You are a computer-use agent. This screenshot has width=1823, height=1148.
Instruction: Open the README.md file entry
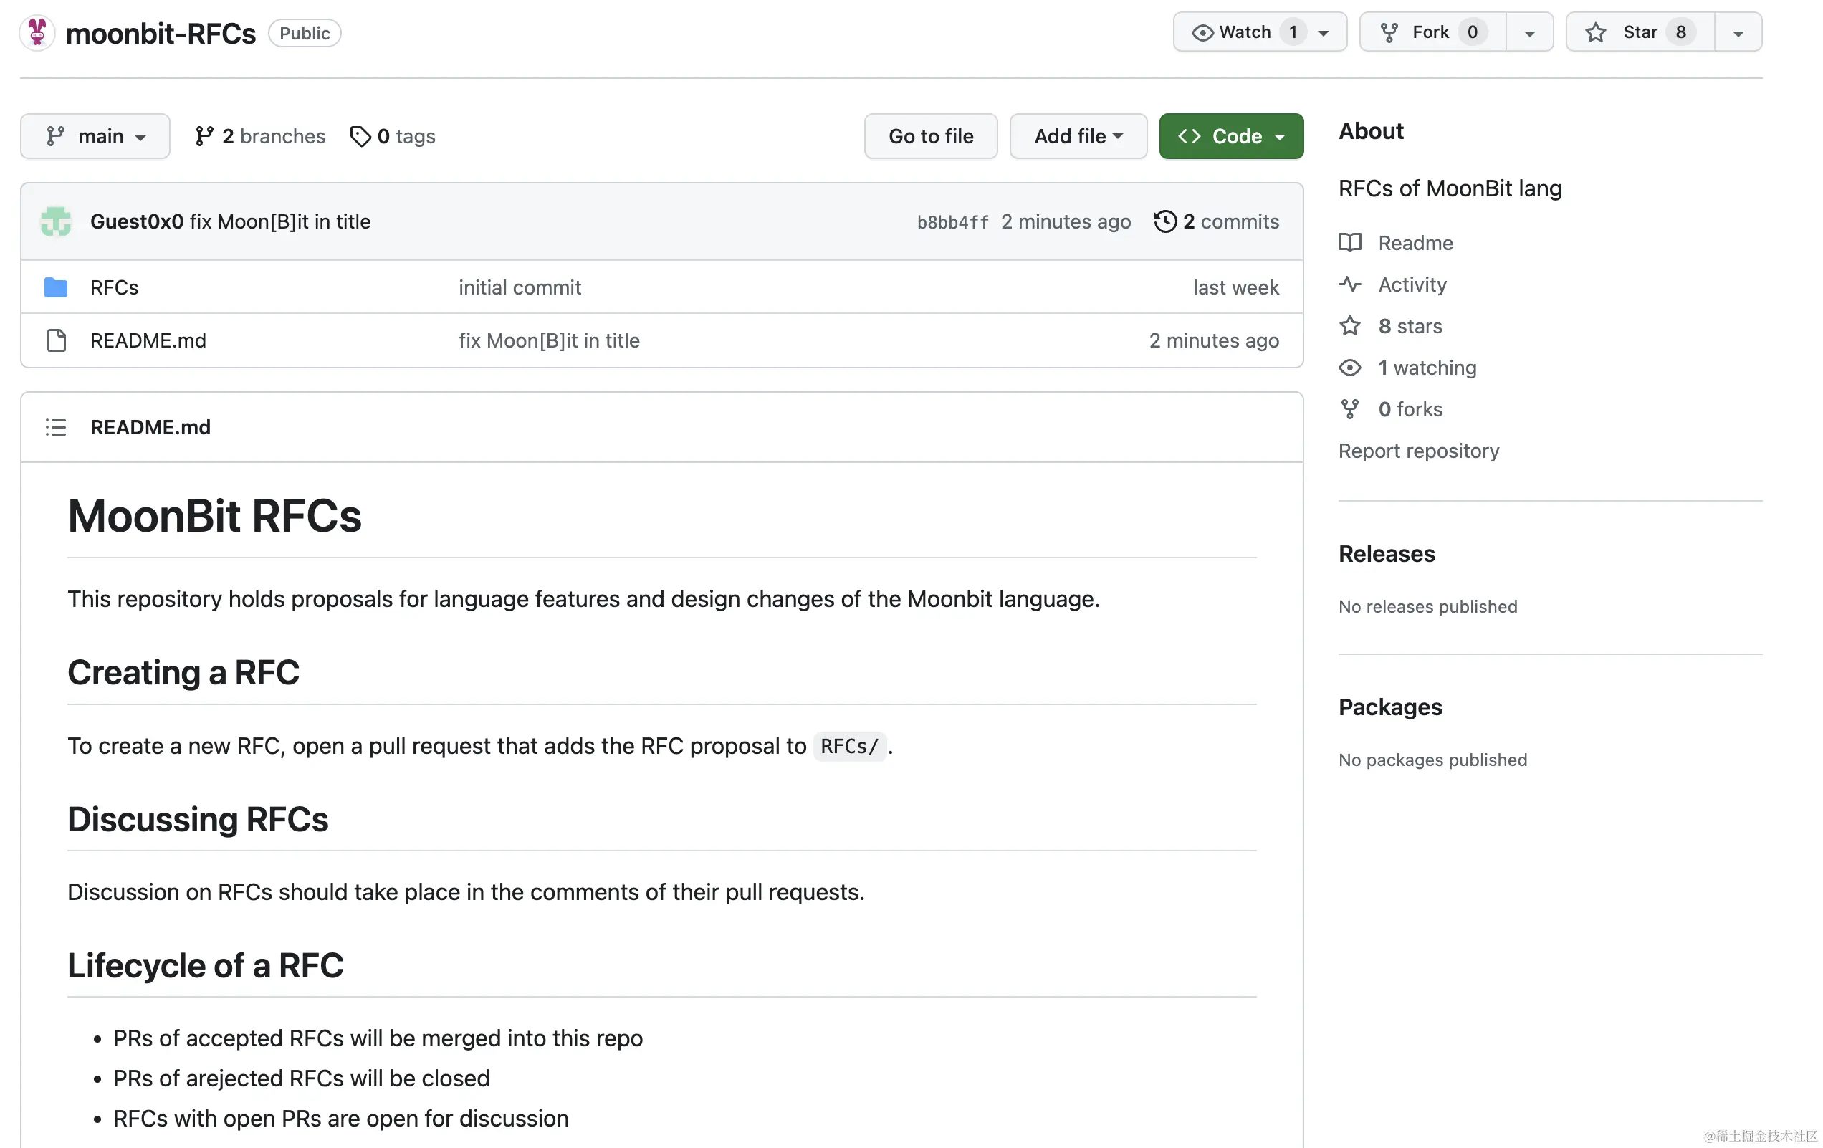pyautogui.click(x=148, y=341)
